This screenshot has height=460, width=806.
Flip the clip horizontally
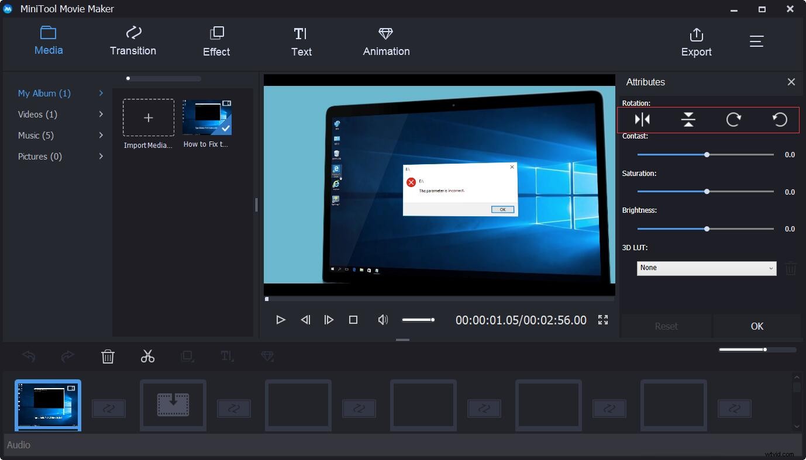pyautogui.click(x=642, y=119)
